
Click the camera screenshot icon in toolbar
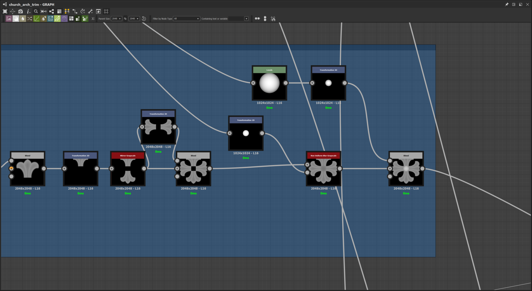pos(20,11)
